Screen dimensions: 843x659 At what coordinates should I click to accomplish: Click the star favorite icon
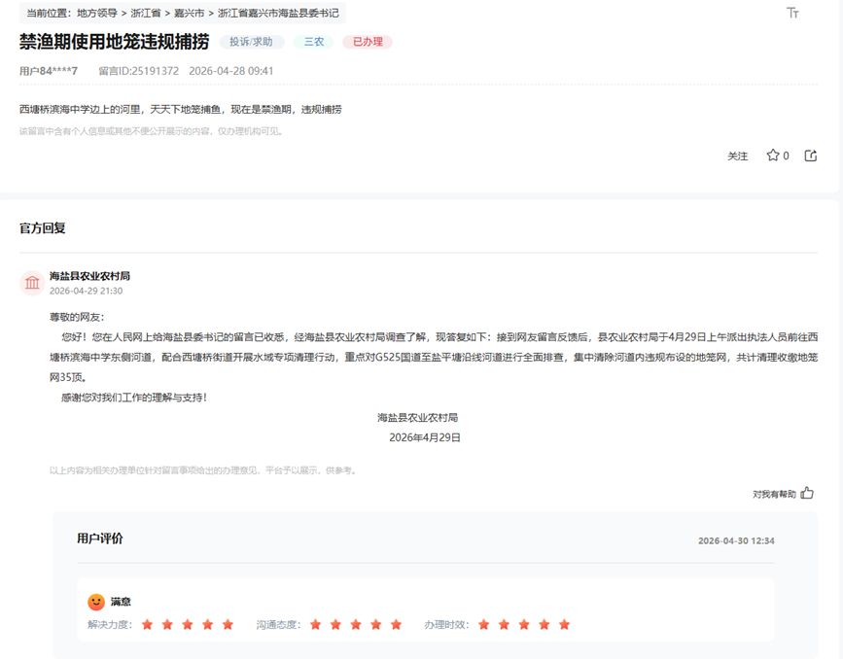[x=773, y=156]
